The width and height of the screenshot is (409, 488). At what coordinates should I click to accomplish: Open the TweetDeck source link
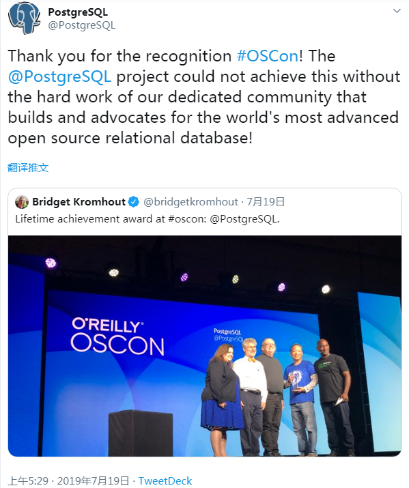click(x=165, y=481)
